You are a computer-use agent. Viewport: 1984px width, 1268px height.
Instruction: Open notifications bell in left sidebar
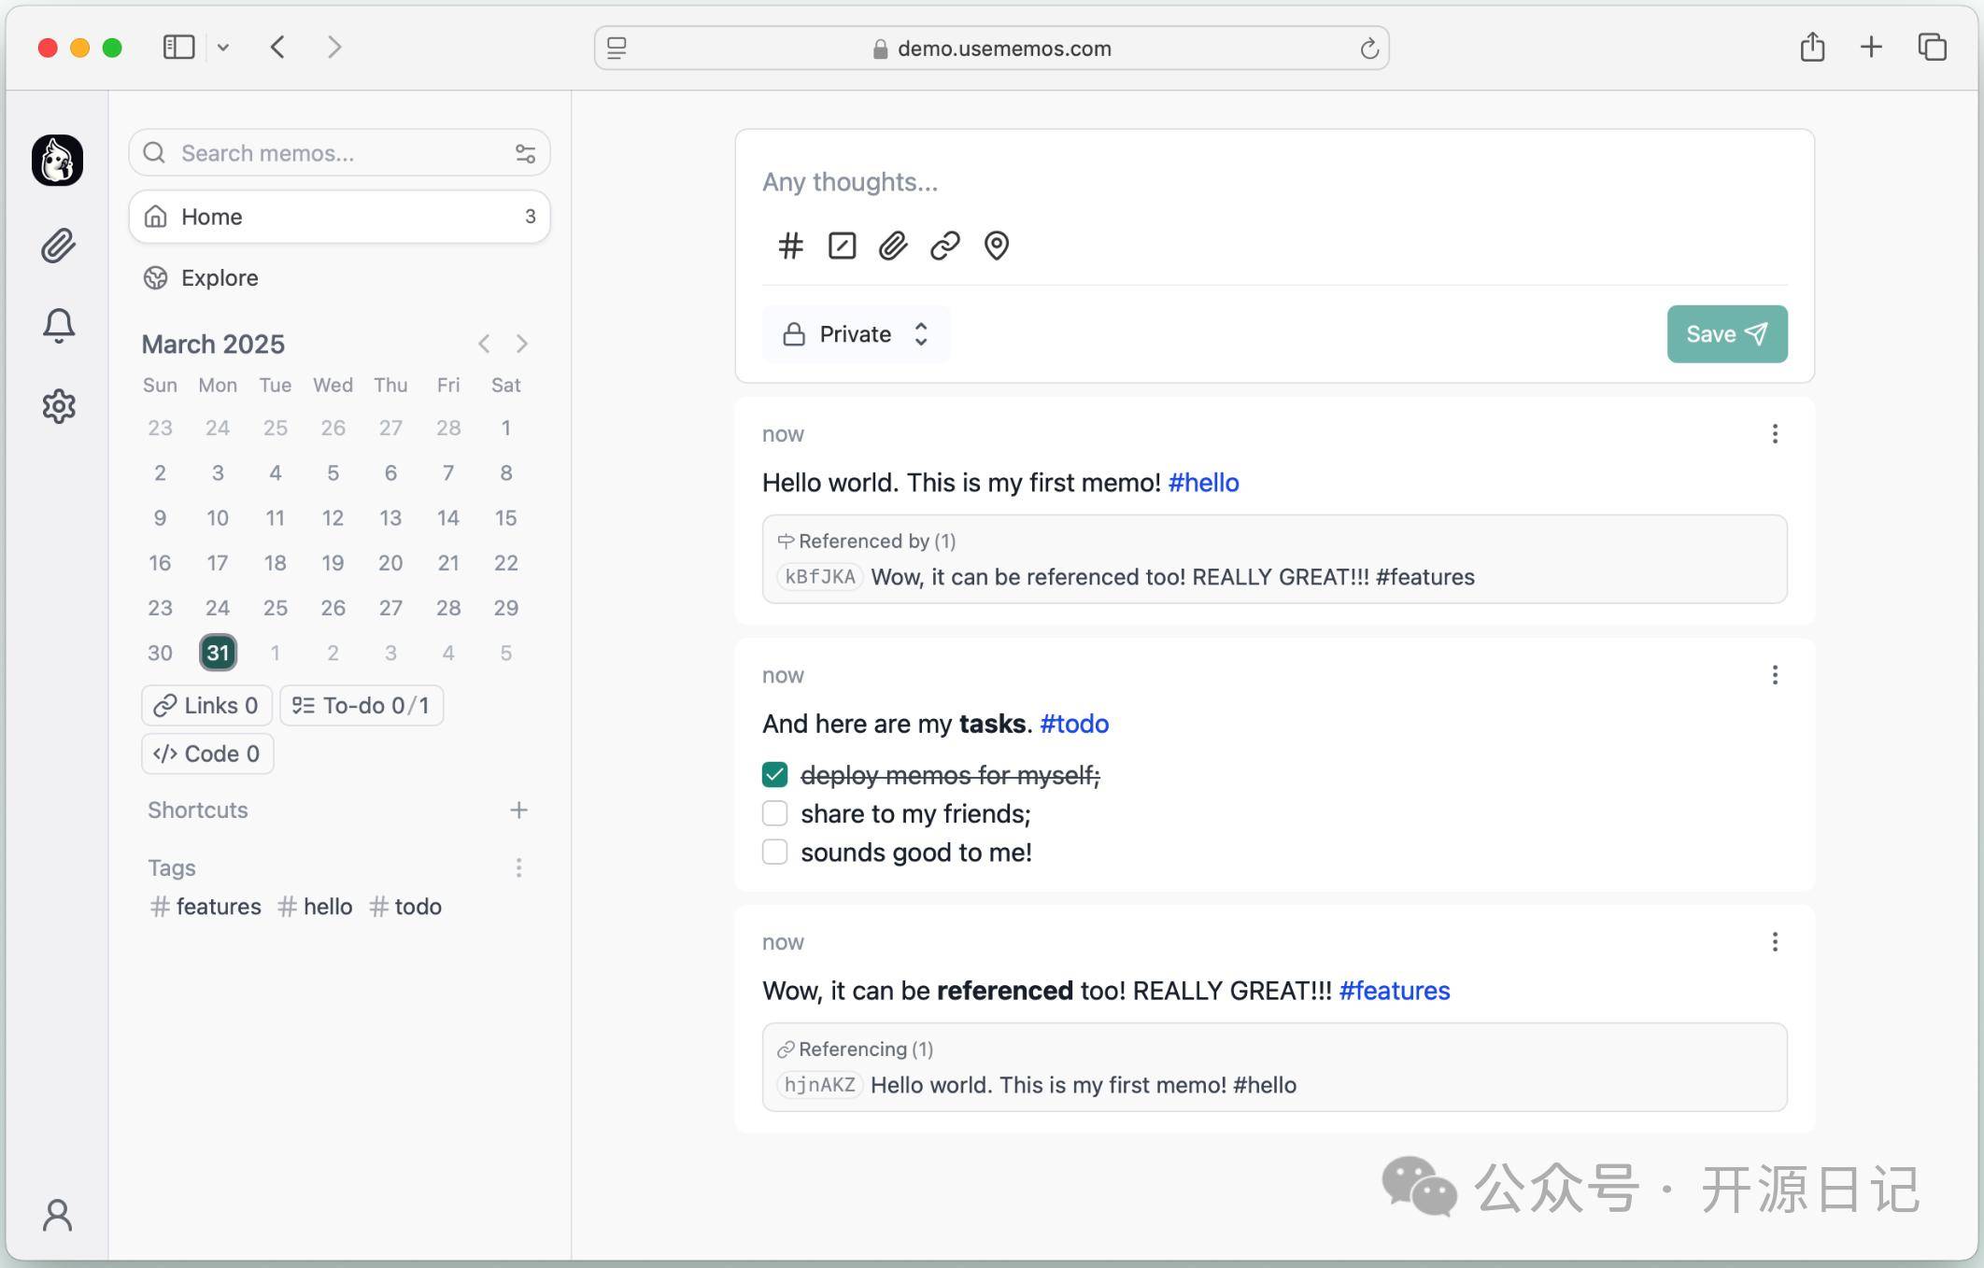[58, 325]
